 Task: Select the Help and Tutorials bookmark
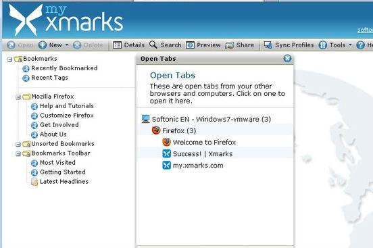pos(67,106)
